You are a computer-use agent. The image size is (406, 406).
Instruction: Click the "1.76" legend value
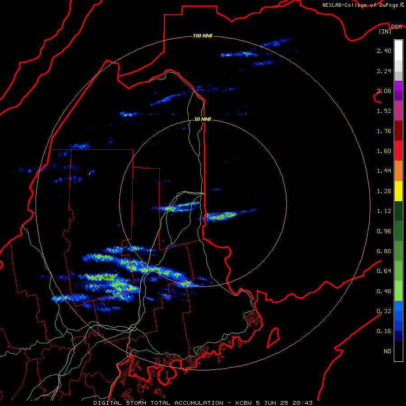tap(384, 131)
